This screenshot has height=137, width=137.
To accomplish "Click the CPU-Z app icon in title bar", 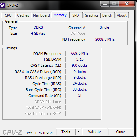I will pyautogui.click(x=2, y=5).
